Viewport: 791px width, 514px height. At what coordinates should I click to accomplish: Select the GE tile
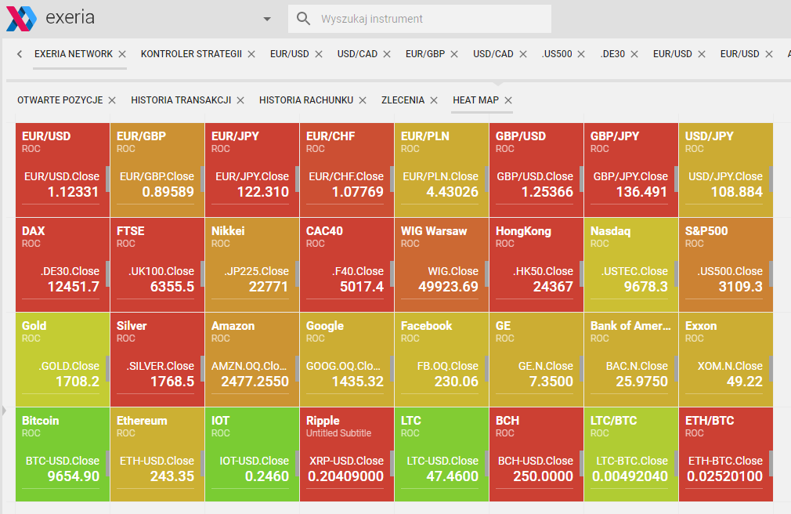pyautogui.click(x=536, y=360)
